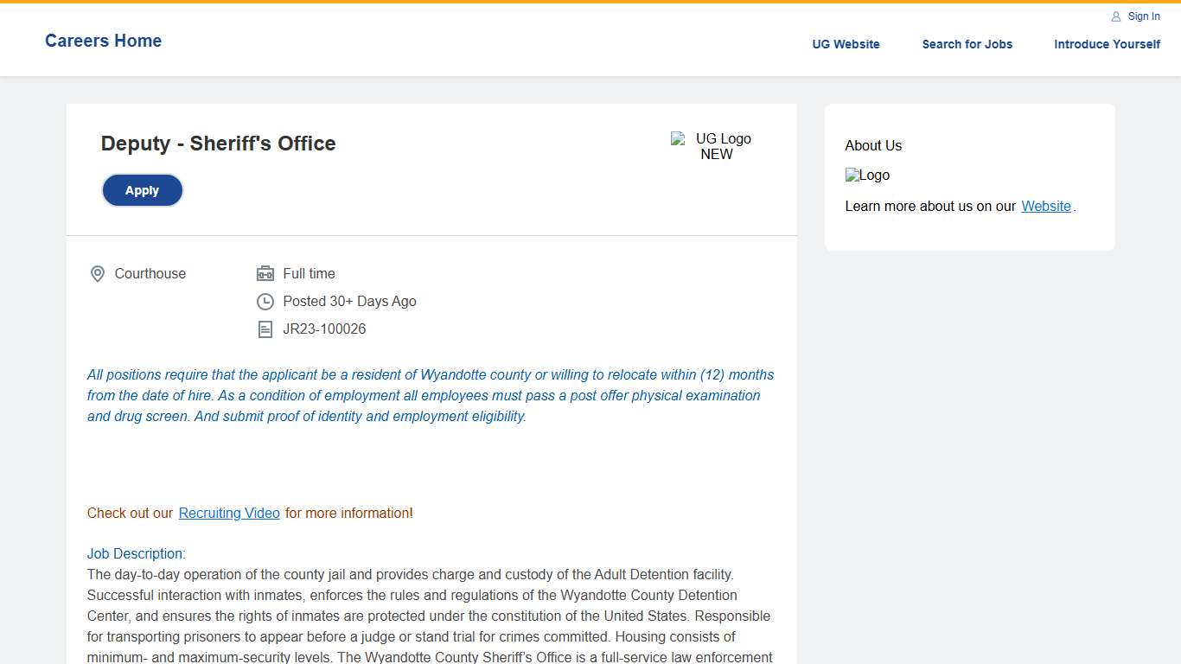
Task: Click the user profile icon beside Sign In
Action: point(1116,16)
